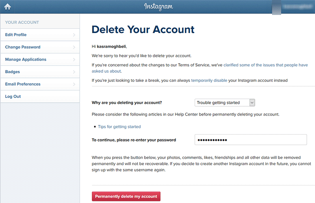This screenshot has width=315, height=203.
Task: Open the blurred profile avatar in header
Action: pyautogui.click(x=276, y=7)
